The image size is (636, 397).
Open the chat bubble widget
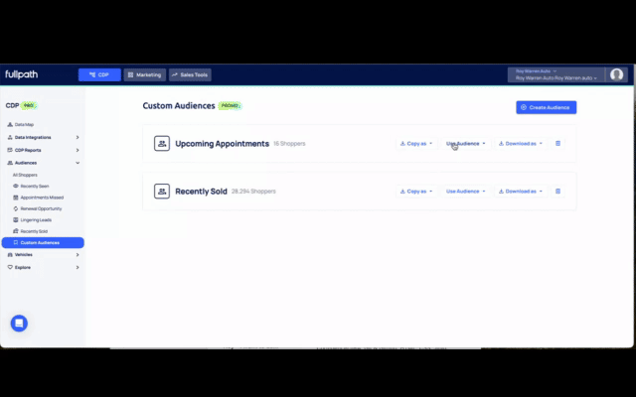pos(19,324)
